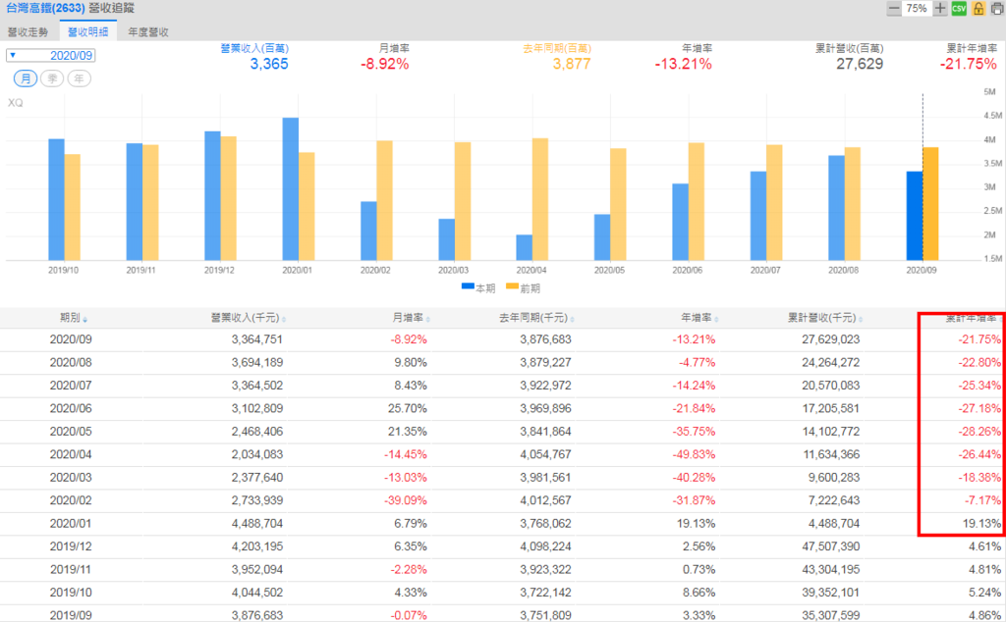1006x622 pixels.
Task: Click the blue 2020/01 chart bar
Action: [x=291, y=189]
